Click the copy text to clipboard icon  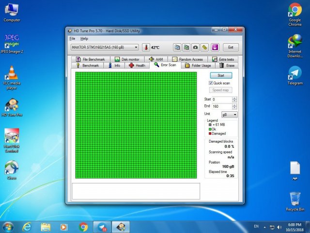177,47
